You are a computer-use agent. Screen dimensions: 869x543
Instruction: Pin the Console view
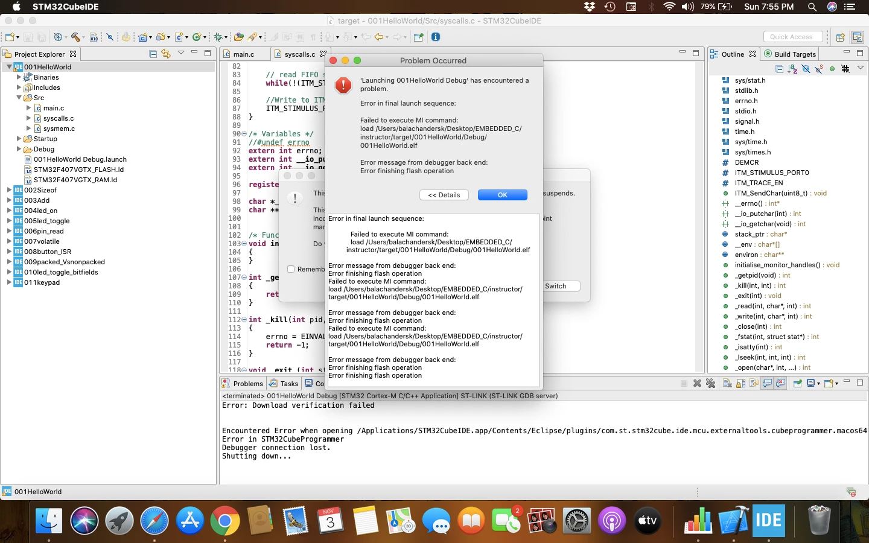(797, 383)
